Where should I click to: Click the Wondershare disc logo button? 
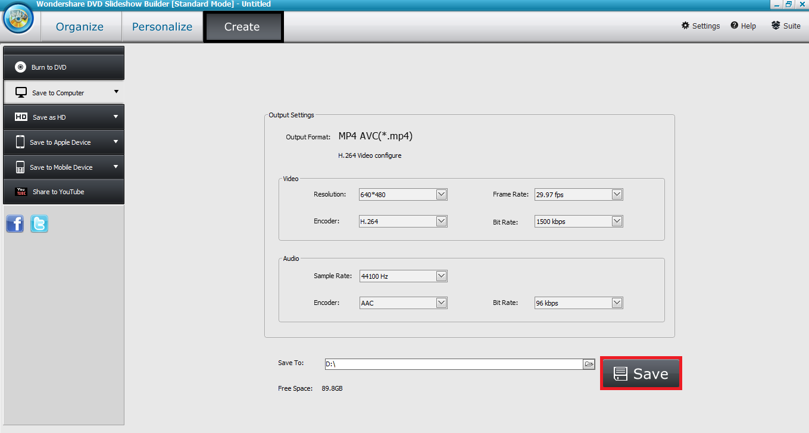click(18, 18)
